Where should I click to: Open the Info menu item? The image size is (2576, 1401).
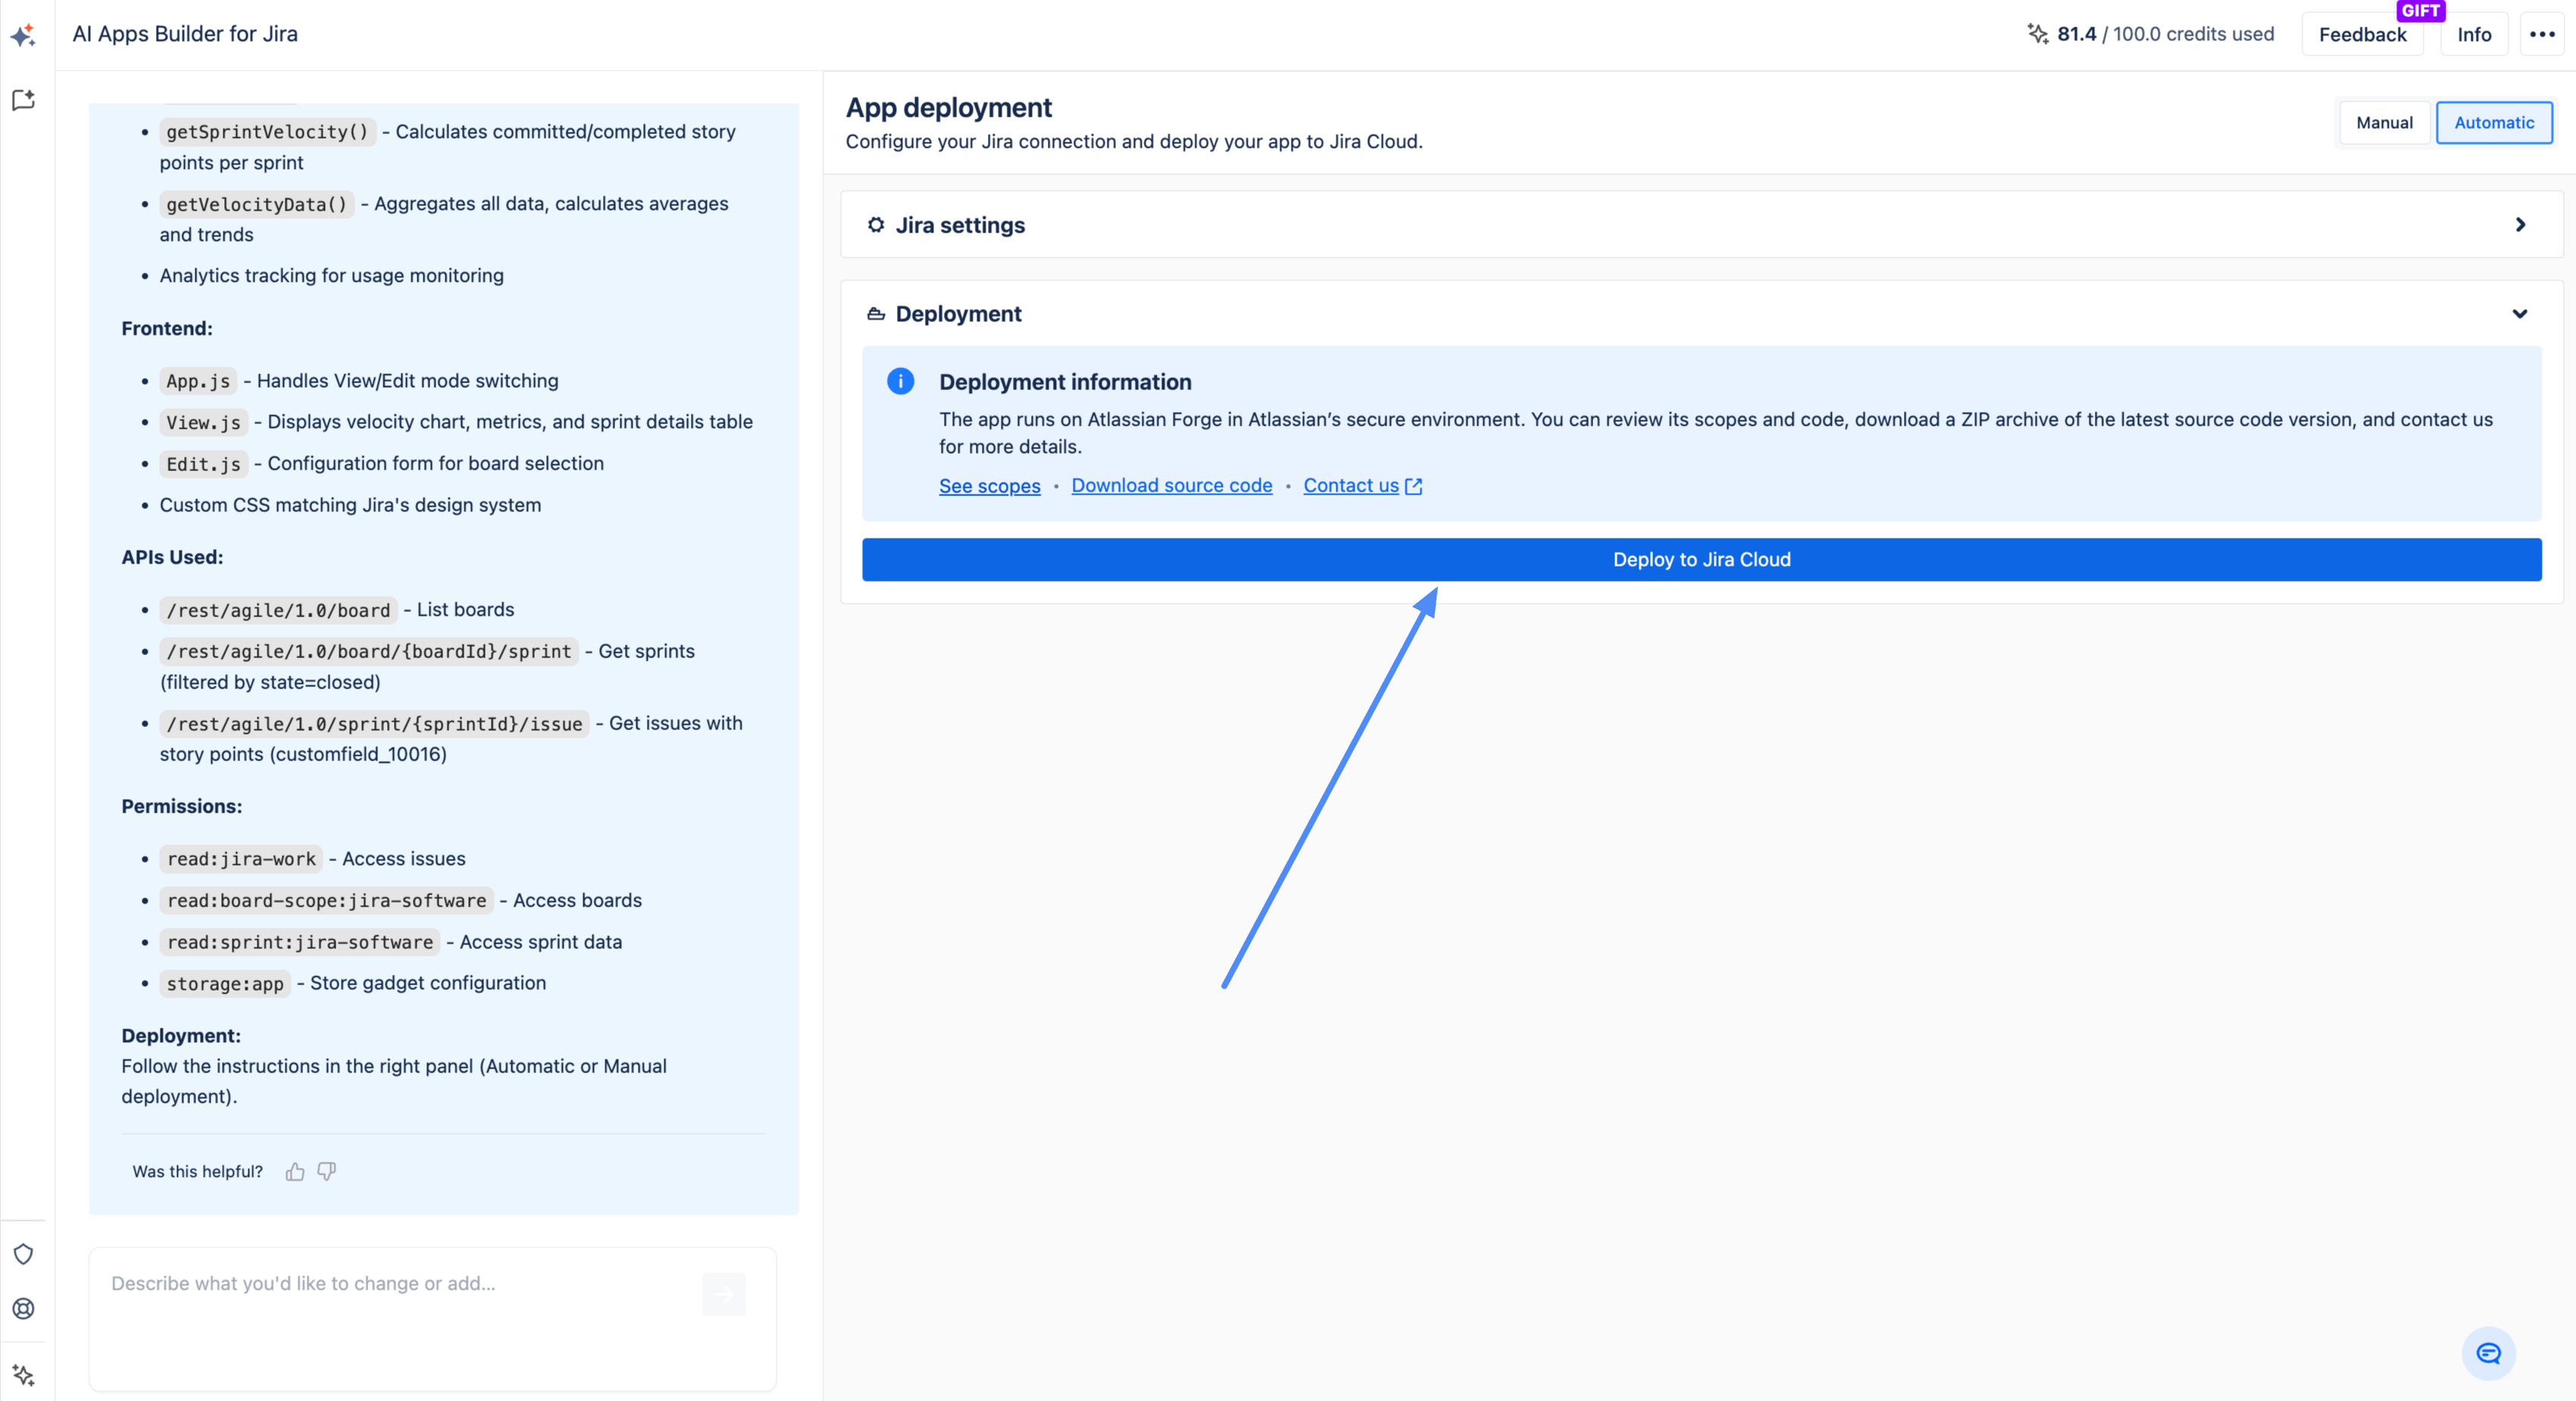click(x=2474, y=35)
